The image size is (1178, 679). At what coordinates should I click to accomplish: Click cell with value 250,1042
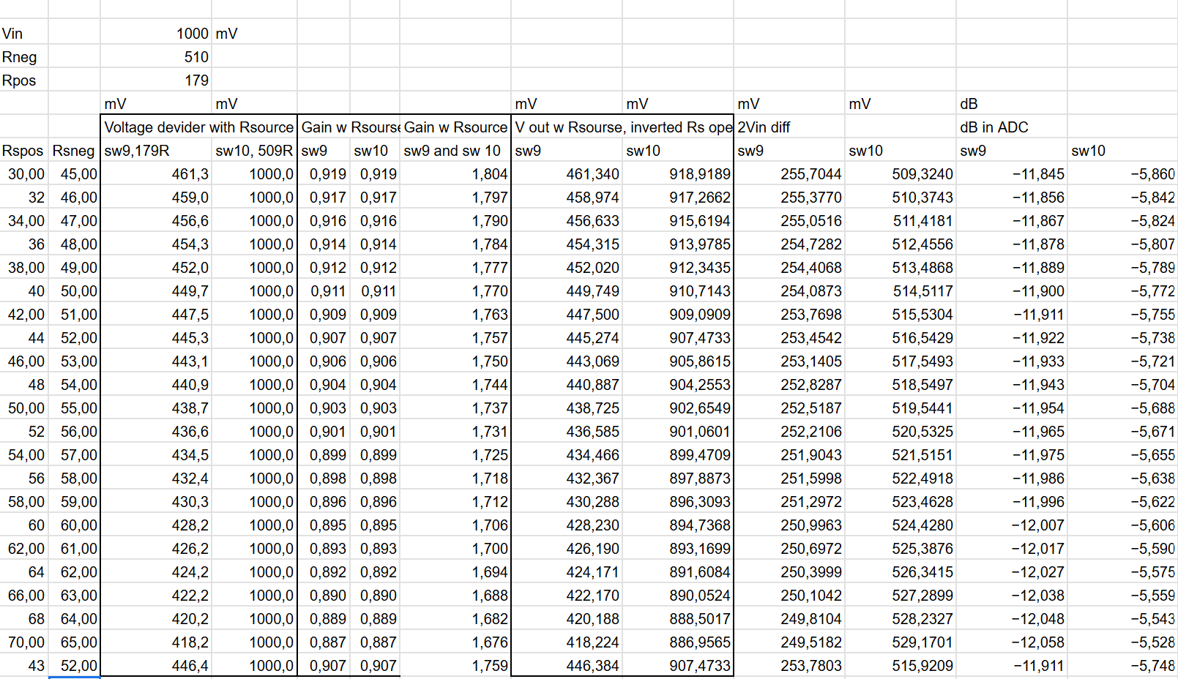pos(789,596)
